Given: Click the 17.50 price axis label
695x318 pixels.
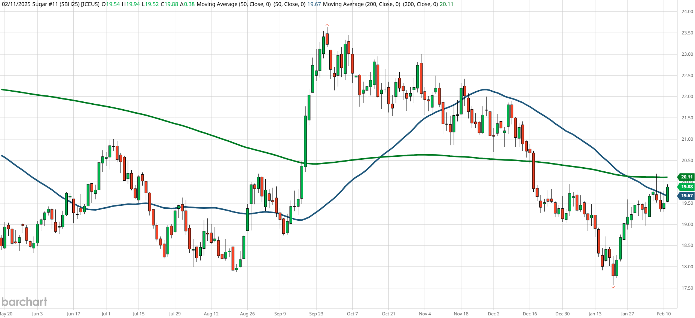Looking at the screenshot, I should click(x=687, y=288).
